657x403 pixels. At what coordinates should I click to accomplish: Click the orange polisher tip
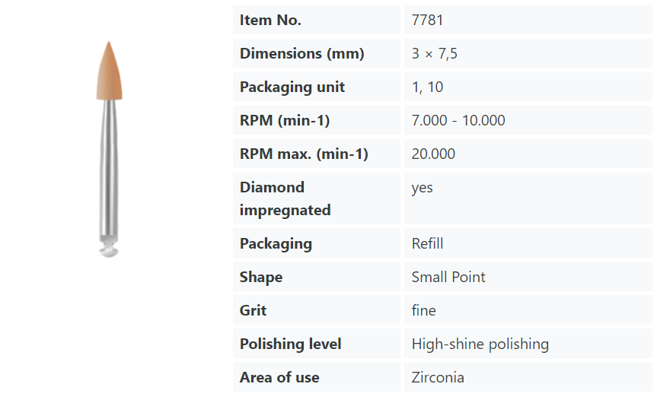(x=110, y=71)
